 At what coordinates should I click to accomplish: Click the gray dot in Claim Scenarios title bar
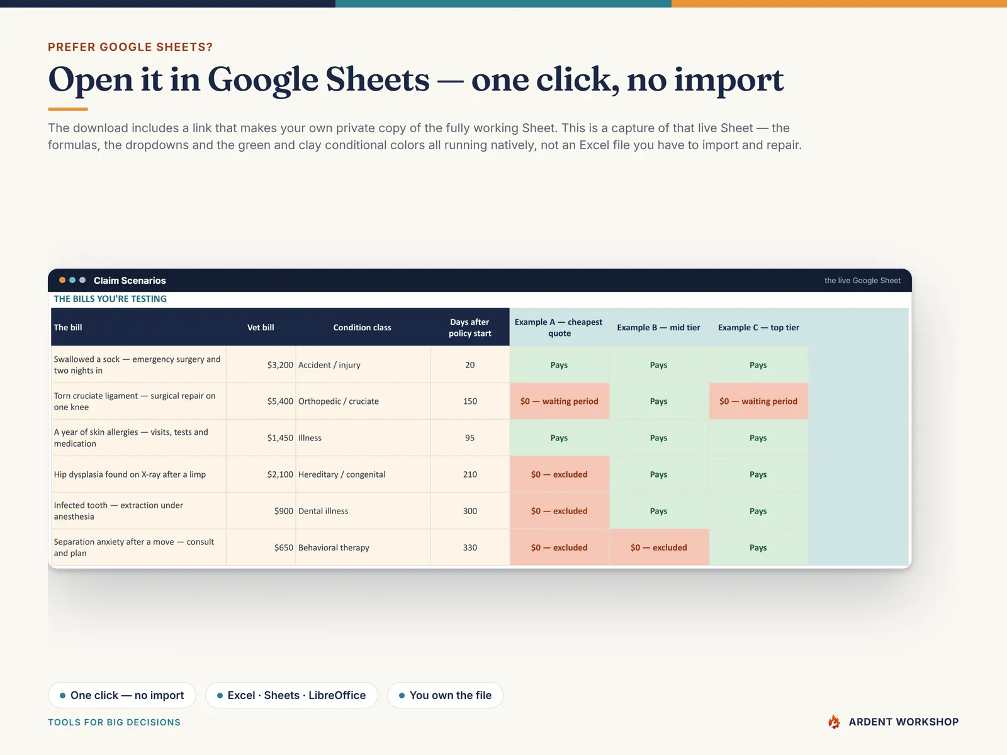coord(82,280)
